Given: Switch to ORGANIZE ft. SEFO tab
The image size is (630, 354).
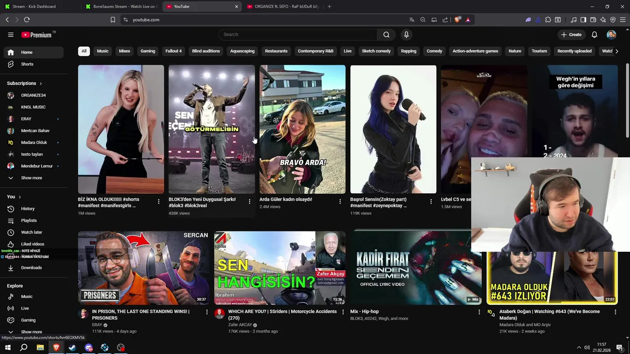Looking at the screenshot, I should click(283, 6).
